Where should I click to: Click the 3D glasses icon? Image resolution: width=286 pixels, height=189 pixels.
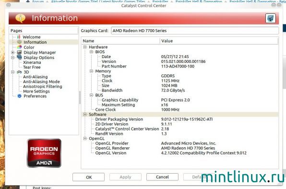[x=19, y=72]
